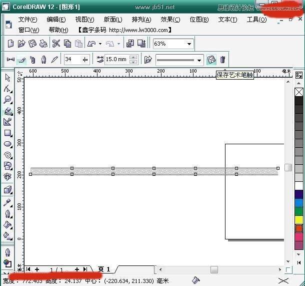
Task: Open the zoom level 63% dropdown
Action: tap(189, 44)
